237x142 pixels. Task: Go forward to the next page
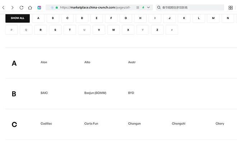pyautogui.click(x=13, y=8)
